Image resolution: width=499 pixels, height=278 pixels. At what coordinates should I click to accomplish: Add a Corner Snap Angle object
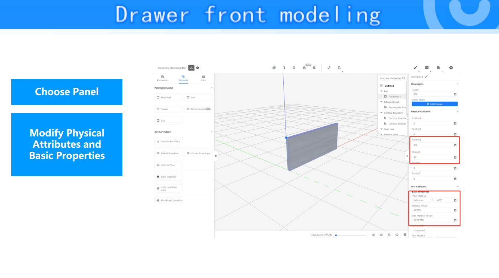pyautogui.click(x=198, y=153)
